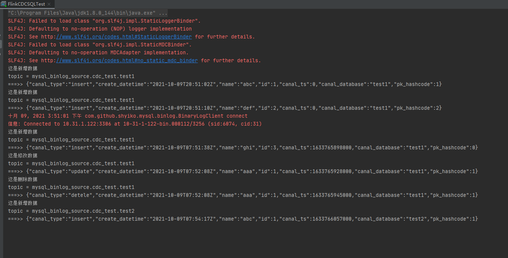Click the 'Failed to load class StaticMDCBinder' line
This screenshot has width=508, height=258.
(100, 45)
